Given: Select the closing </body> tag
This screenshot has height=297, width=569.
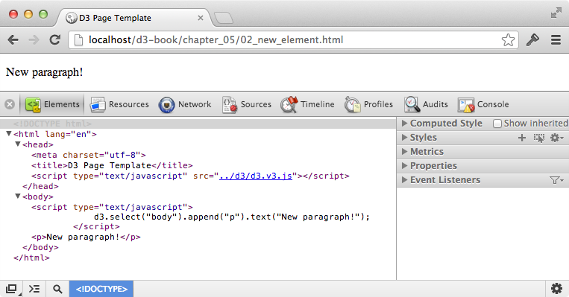Looking at the screenshot, I should pyautogui.click(x=40, y=247).
